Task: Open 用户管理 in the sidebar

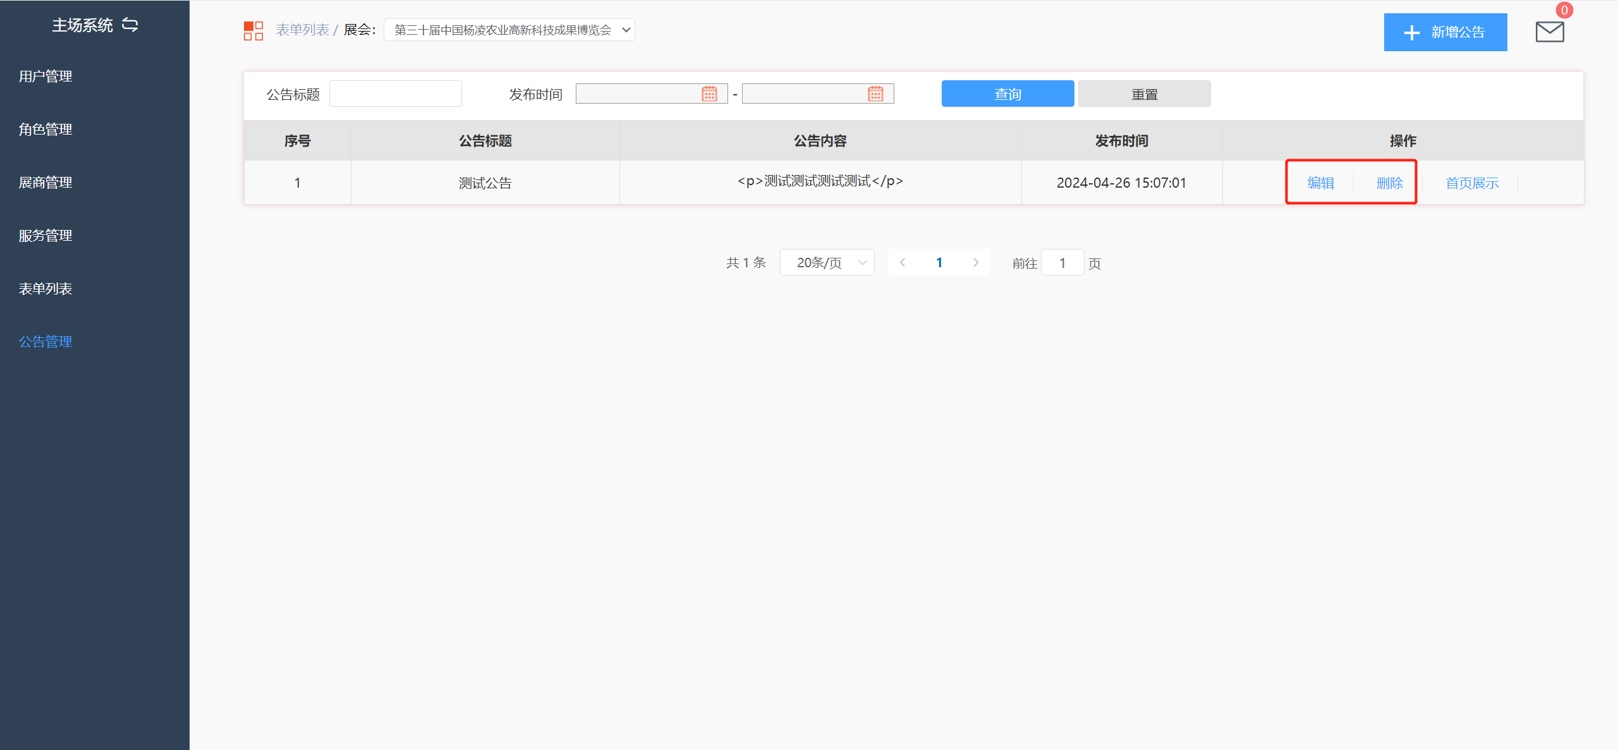Action: 46,76
